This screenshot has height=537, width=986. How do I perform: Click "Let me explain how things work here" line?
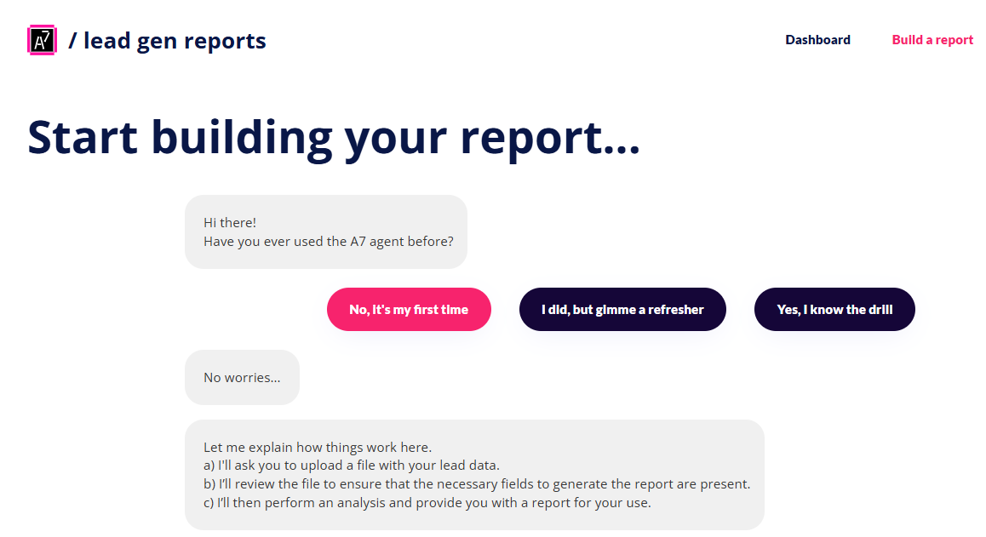318,447
